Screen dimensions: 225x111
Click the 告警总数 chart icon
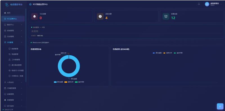[166, 17]
